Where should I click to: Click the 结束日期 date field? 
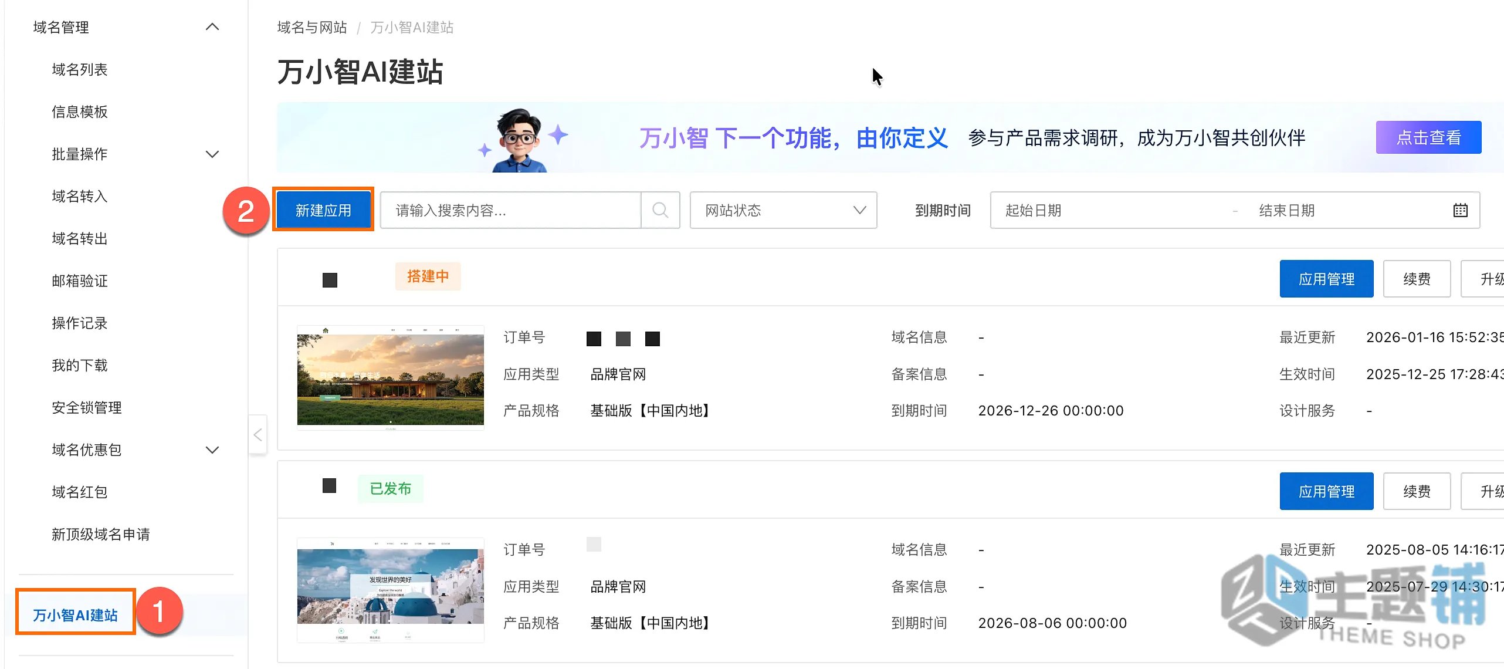[1286, 210]
